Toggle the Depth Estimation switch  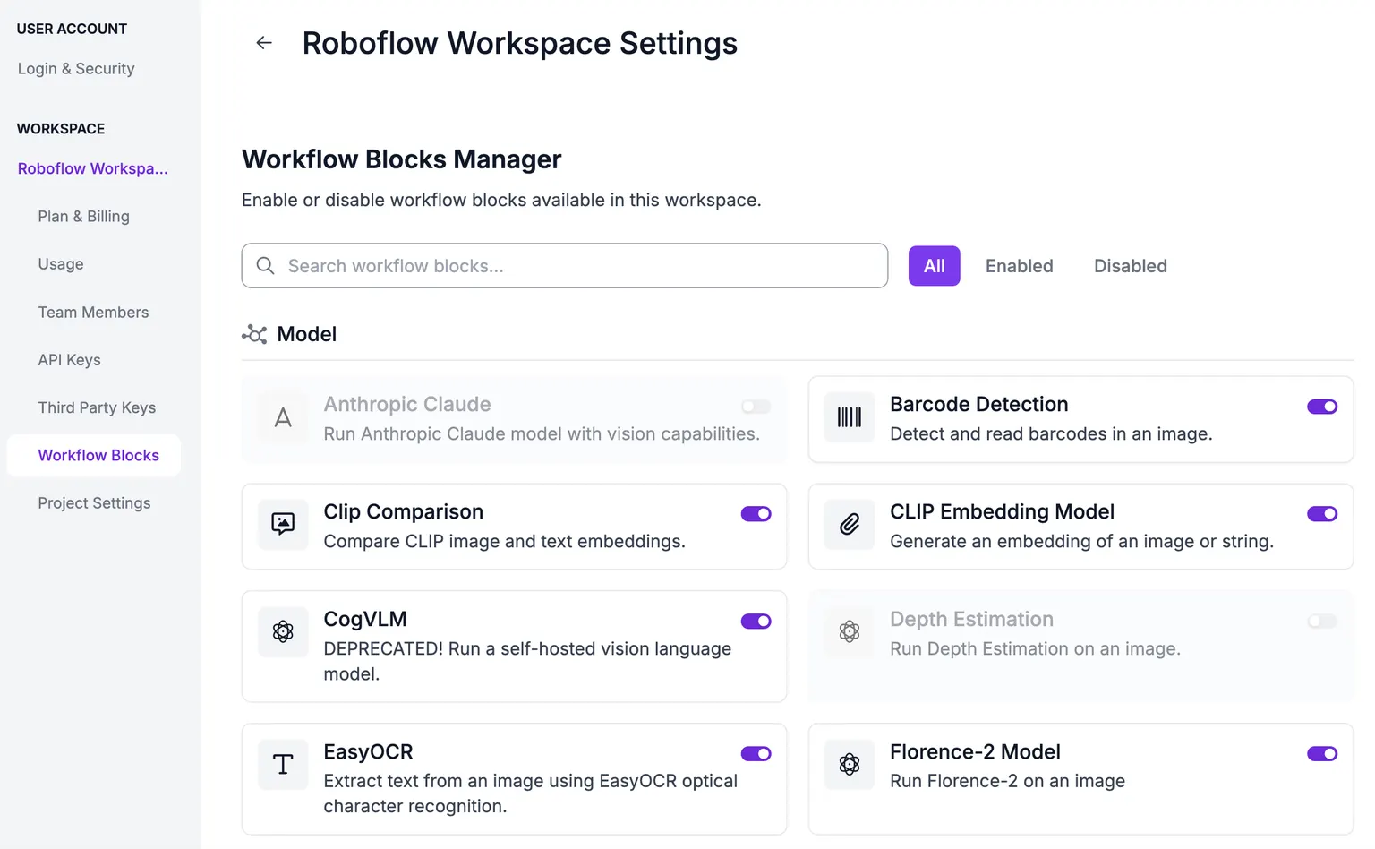click(1322, 622)
